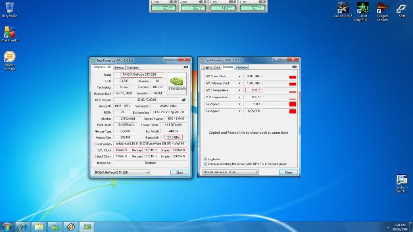413x232 pixels.
Task: Select Sensors tab in right window
Action: pyautogui.click(x=228, y=67)
